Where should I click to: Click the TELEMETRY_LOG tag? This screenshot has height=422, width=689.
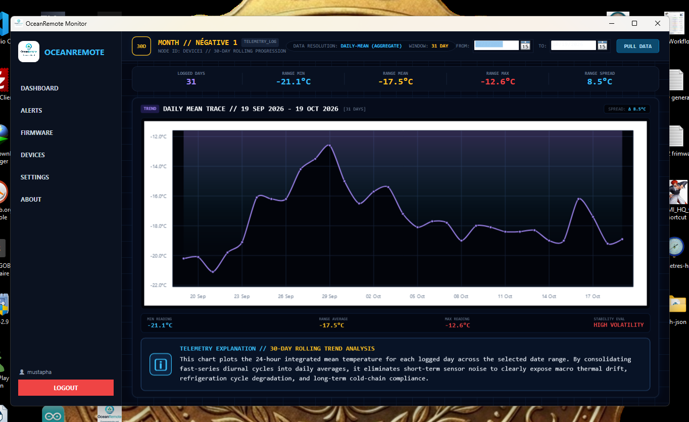pos(260,42)
